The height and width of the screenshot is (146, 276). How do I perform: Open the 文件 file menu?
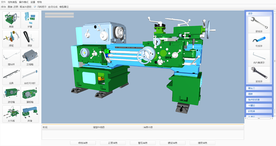tap(3, 2)
